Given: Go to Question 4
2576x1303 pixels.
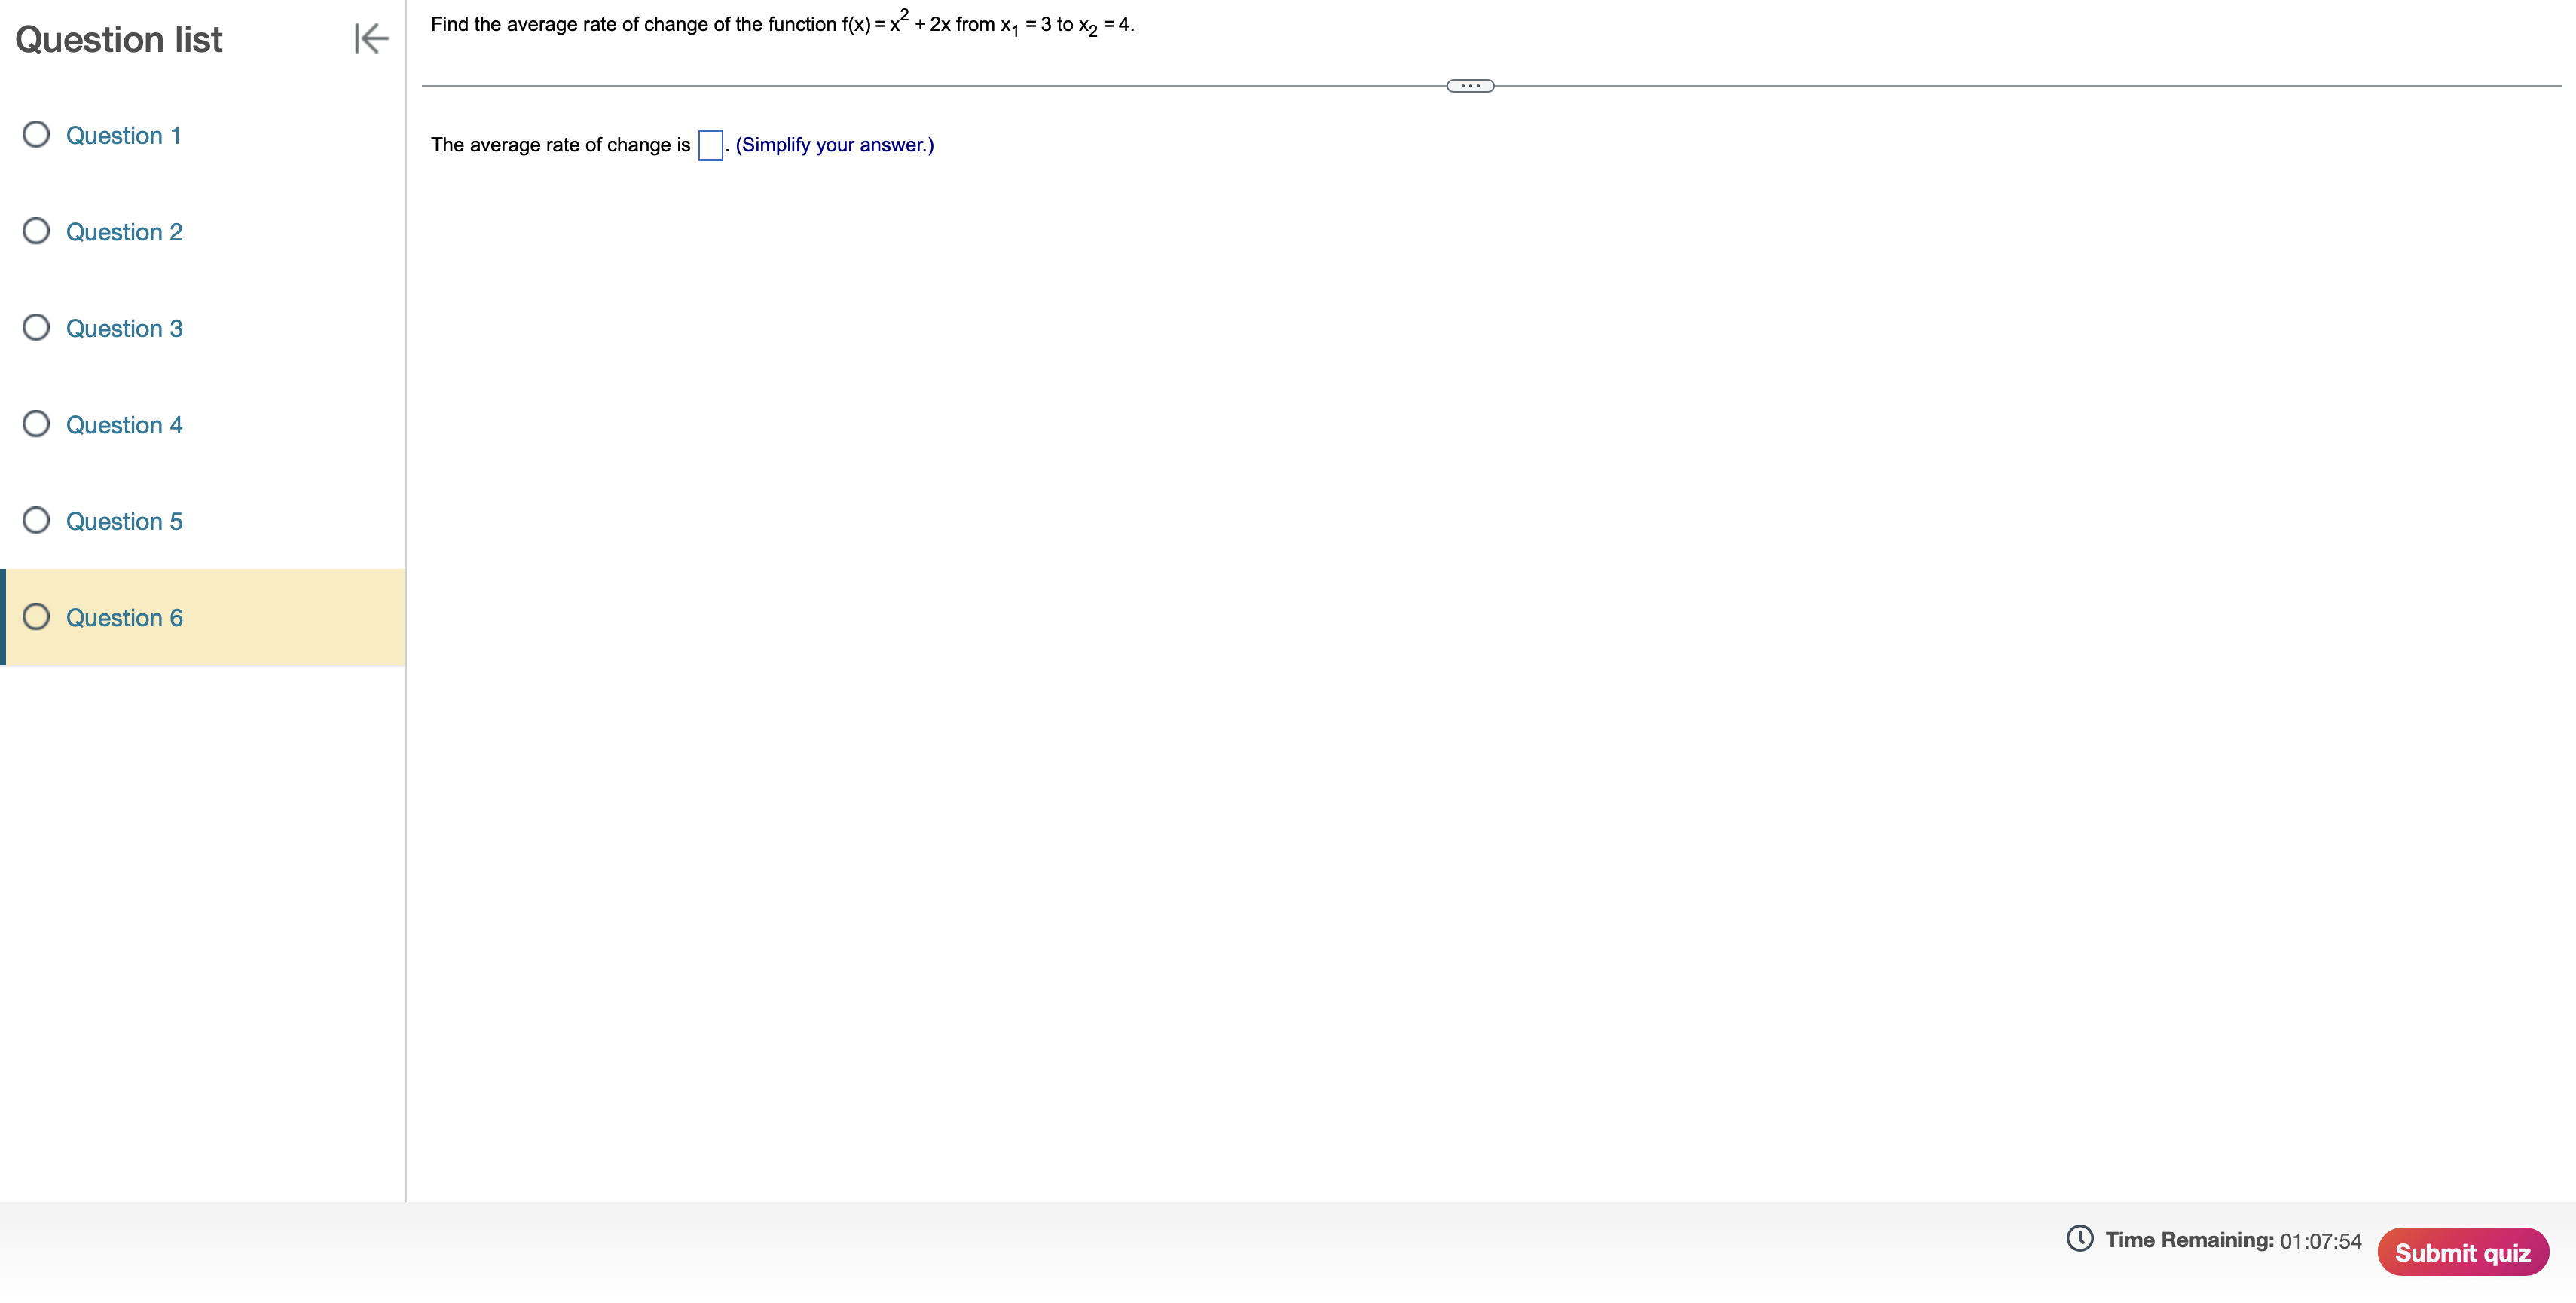Looking at the screenshot, I should coord(124,425).
